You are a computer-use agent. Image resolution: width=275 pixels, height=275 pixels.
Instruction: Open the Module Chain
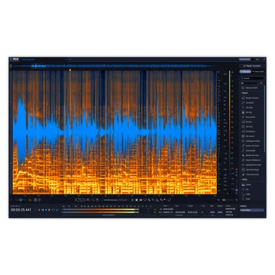tap(252, 88)
